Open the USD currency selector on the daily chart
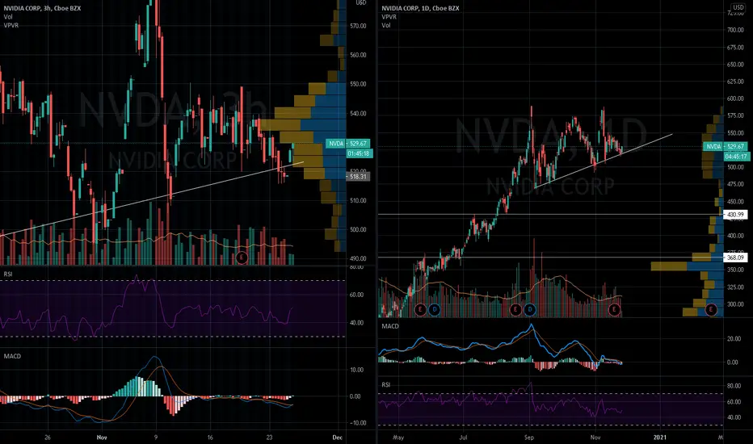Image resolution: width=753 pixels, height=444 pixels. tap(738, 7)
